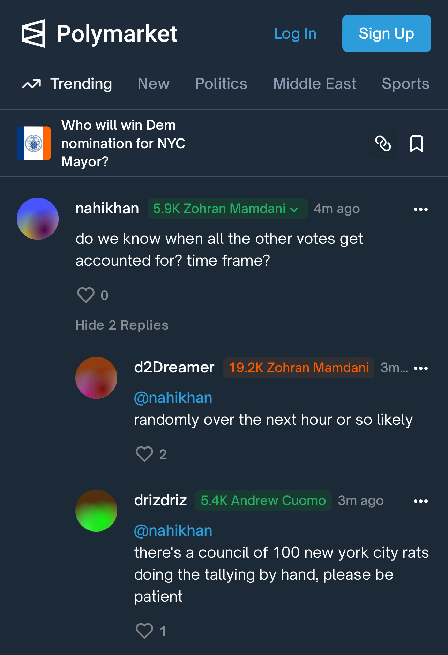Like nahikhan's comment with heart icon

(85, 295)
